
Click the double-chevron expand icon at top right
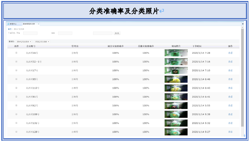click(243, 24)
